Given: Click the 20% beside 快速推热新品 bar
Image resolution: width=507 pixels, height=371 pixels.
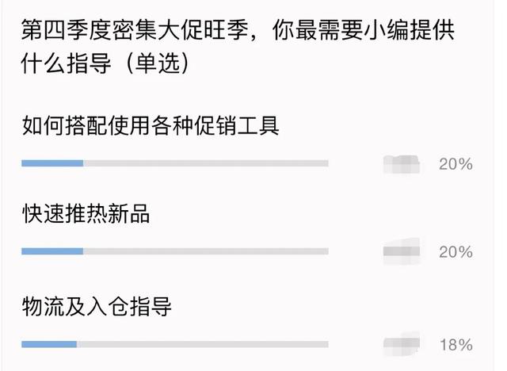Looking at the screenshot, I should [x=456, y=252].
